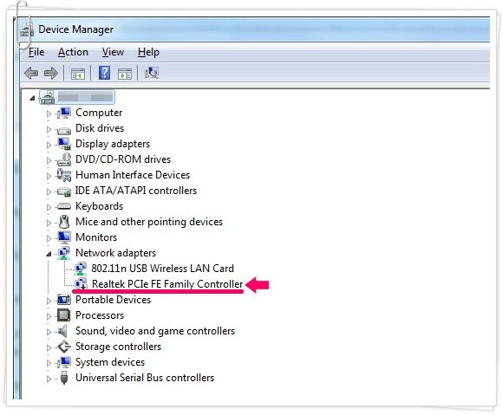Expand the Display adapters category
Viewport: 502px width, 415px height.
tap(49, 145)
